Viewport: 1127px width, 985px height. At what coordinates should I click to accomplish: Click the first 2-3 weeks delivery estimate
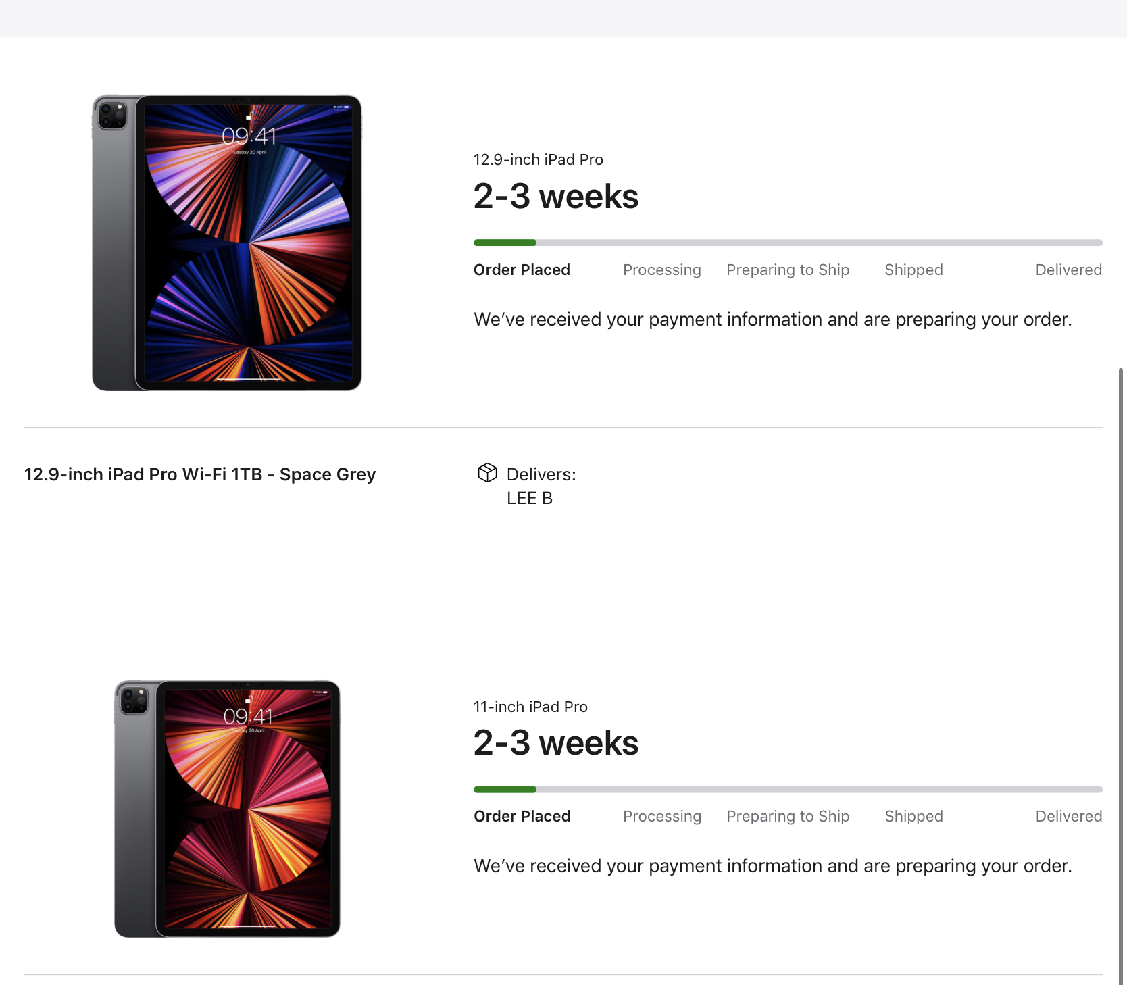tap(555, 197)
